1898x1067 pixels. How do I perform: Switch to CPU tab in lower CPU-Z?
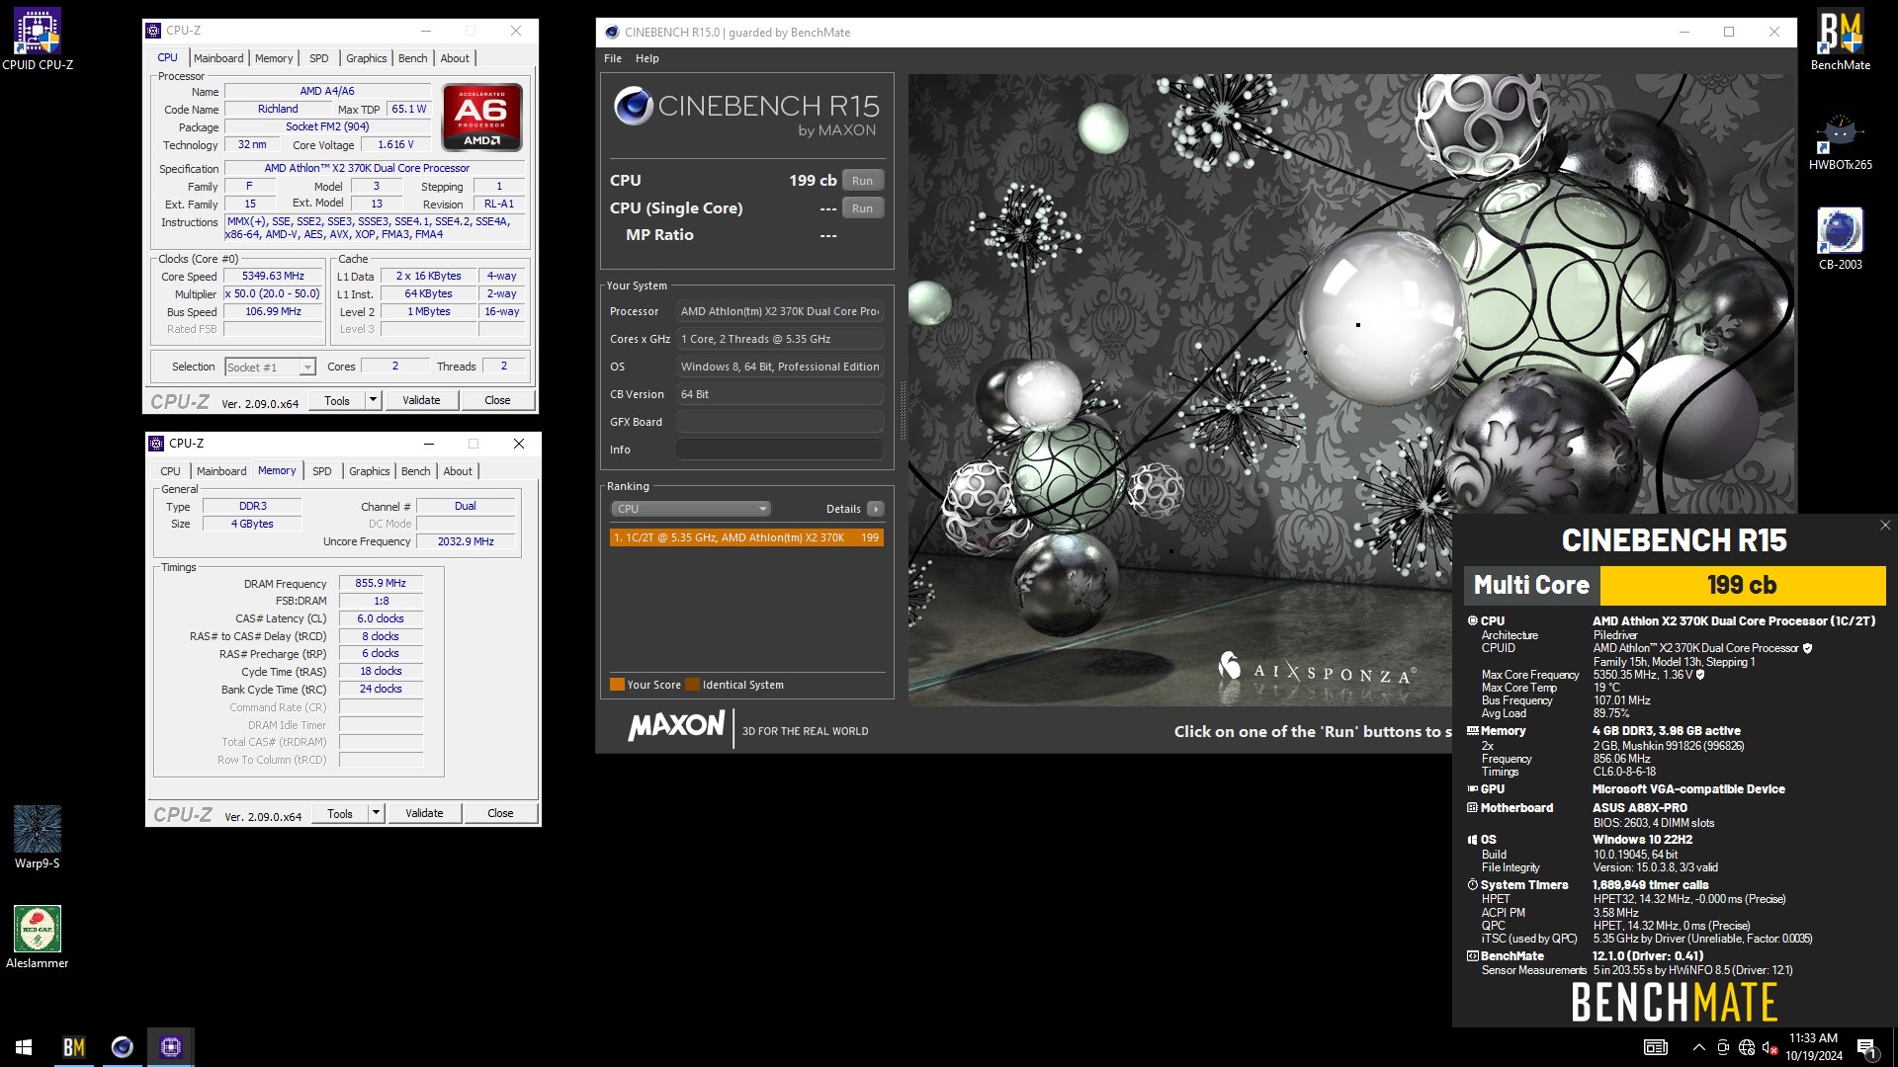click(170, 471)
